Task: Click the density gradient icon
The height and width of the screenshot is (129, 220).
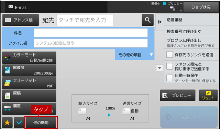Action: (x=8, y=108)
